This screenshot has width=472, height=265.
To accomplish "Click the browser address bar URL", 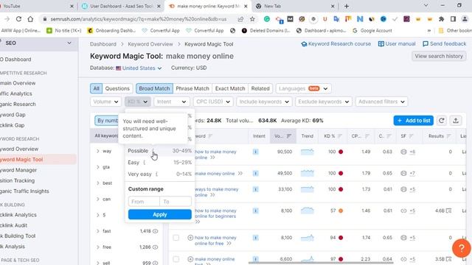I will 139,19.
